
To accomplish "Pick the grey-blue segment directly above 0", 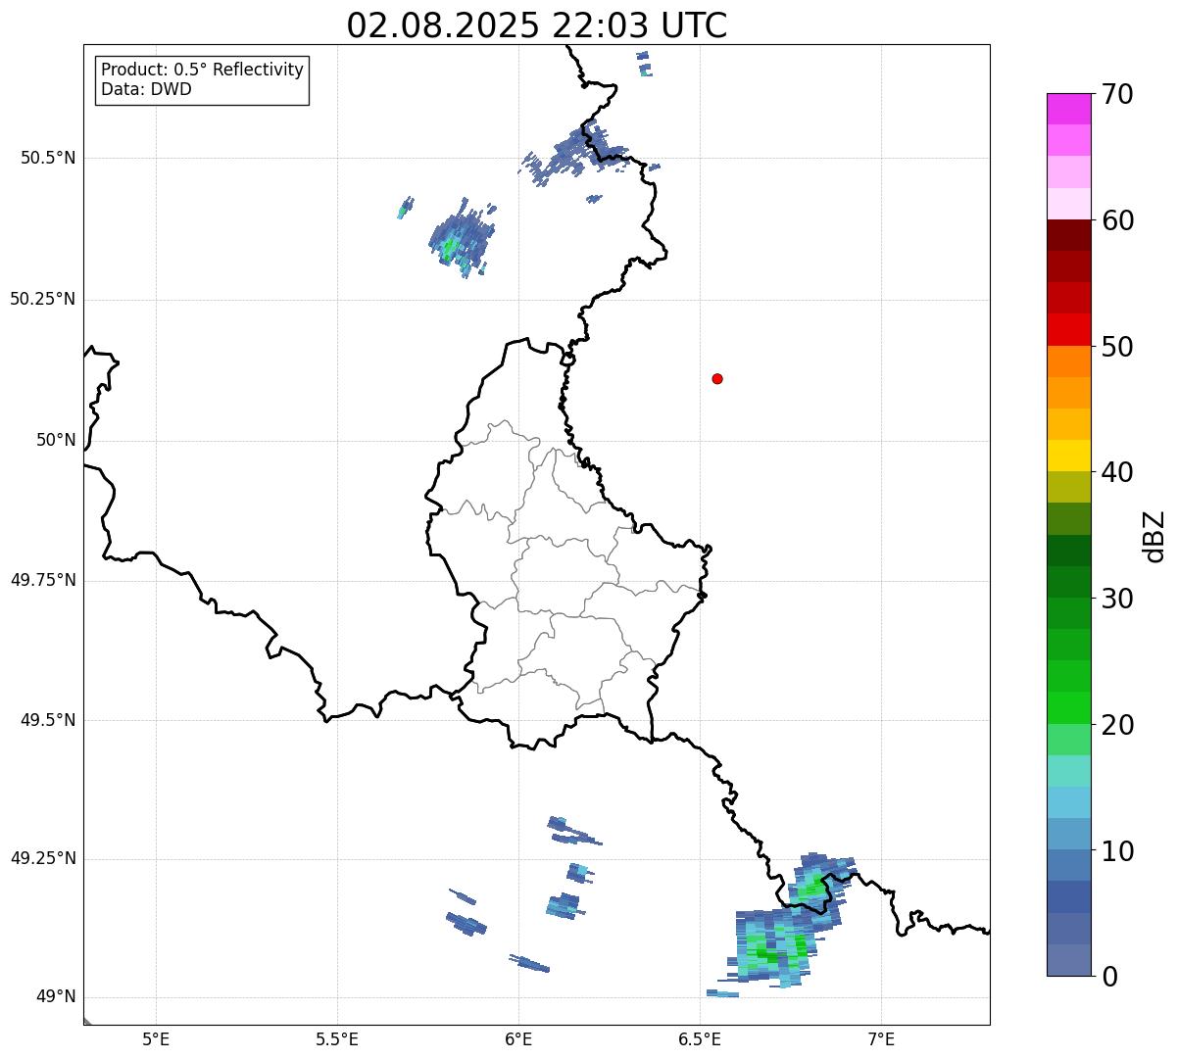I will pyautogui.click(x=1068, y=960).
